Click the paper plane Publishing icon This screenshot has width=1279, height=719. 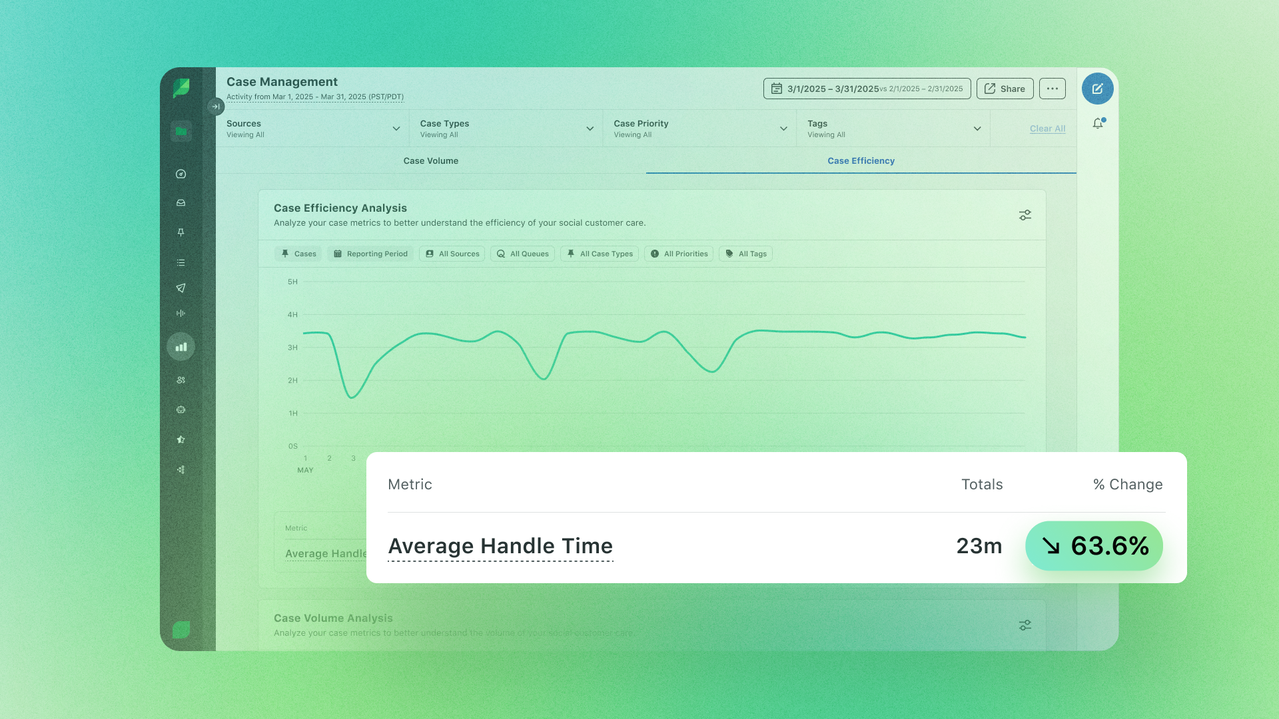pos(181,288)
